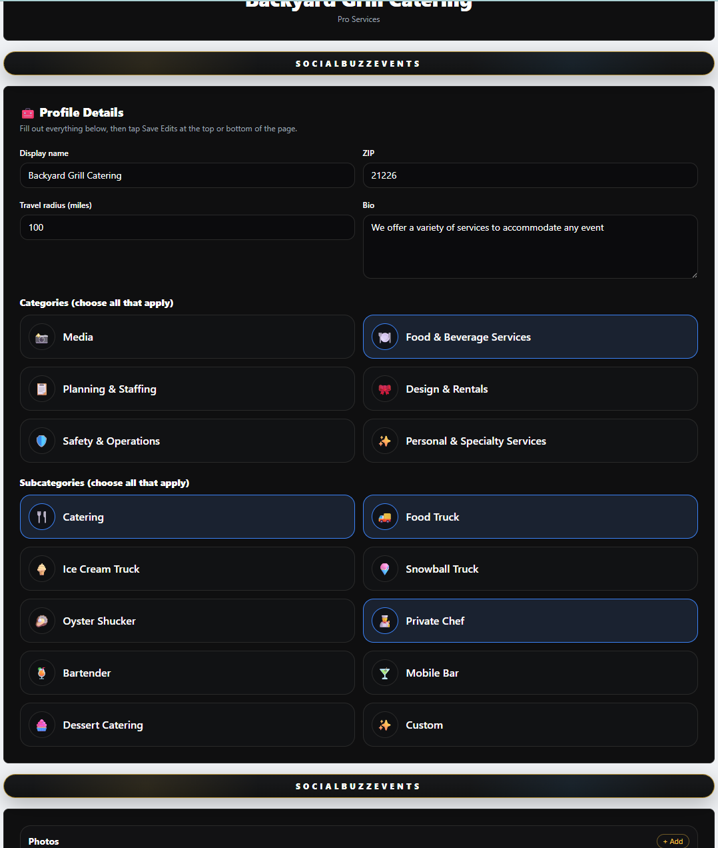The height and width of the screenshot is (848, 718).
Task: Toggle the Planning & Staffing category
Action: pyautogui.click(x=187, y=389)
